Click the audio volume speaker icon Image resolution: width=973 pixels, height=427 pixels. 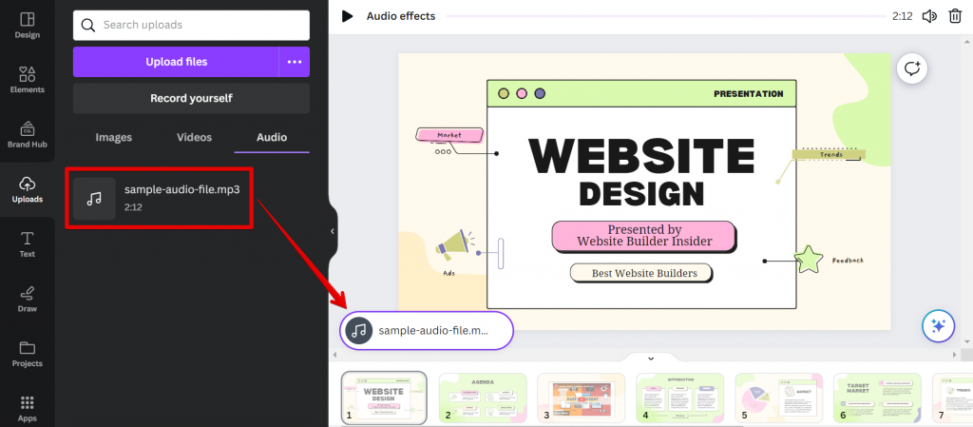click(929, 16)
